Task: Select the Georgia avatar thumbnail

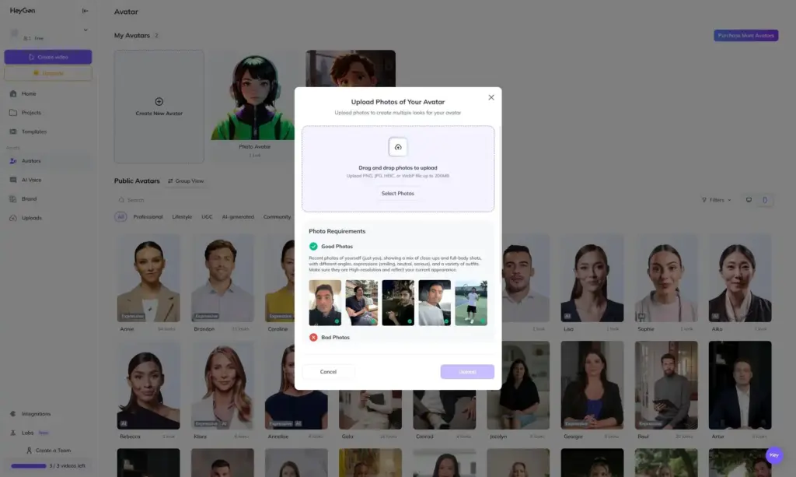Action: pos(592,385)
